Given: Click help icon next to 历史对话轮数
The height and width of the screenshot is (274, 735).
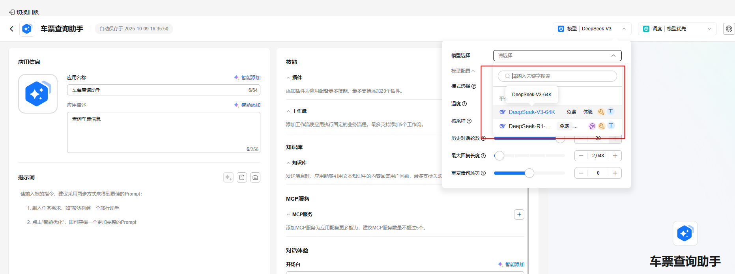Looking at the screenshot, I should [483, 138].
